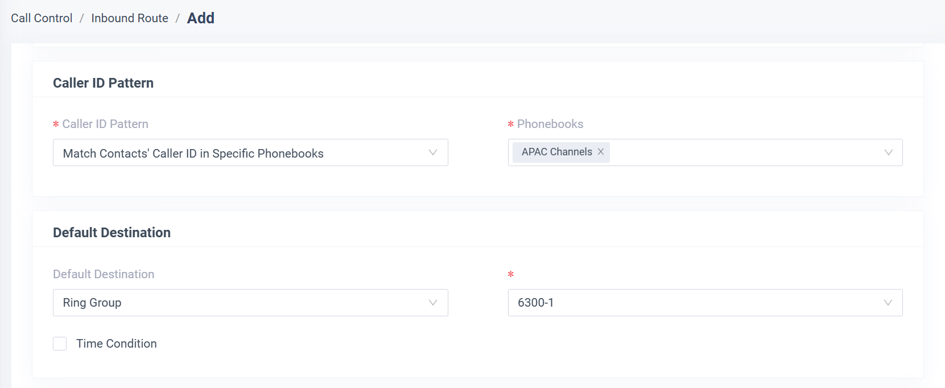This screenshot has height=388, width=945.
Task: Click Default Destination section heading
Action: [112, 233]
